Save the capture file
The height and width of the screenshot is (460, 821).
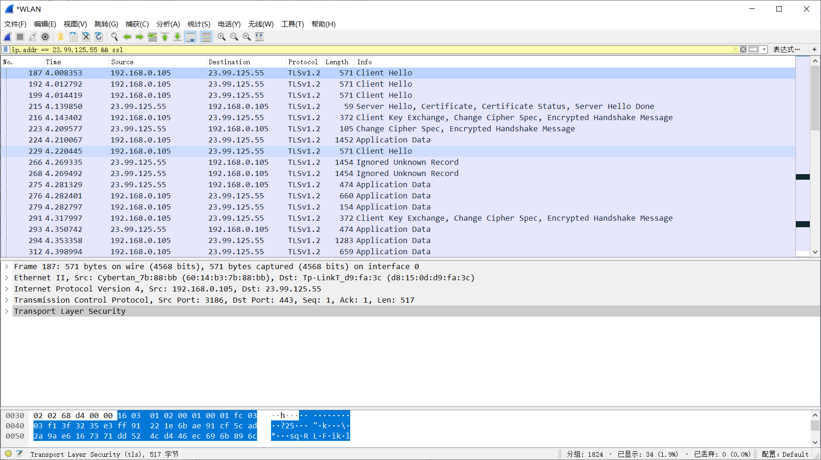point(73,37)
